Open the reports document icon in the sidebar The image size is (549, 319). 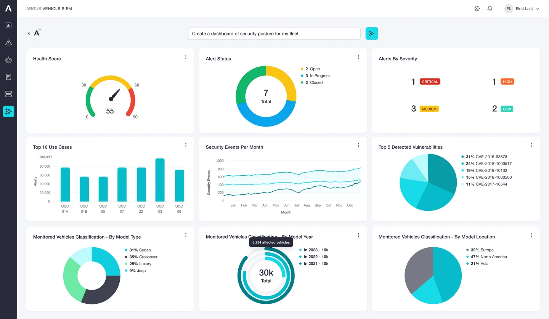point(8,77)
